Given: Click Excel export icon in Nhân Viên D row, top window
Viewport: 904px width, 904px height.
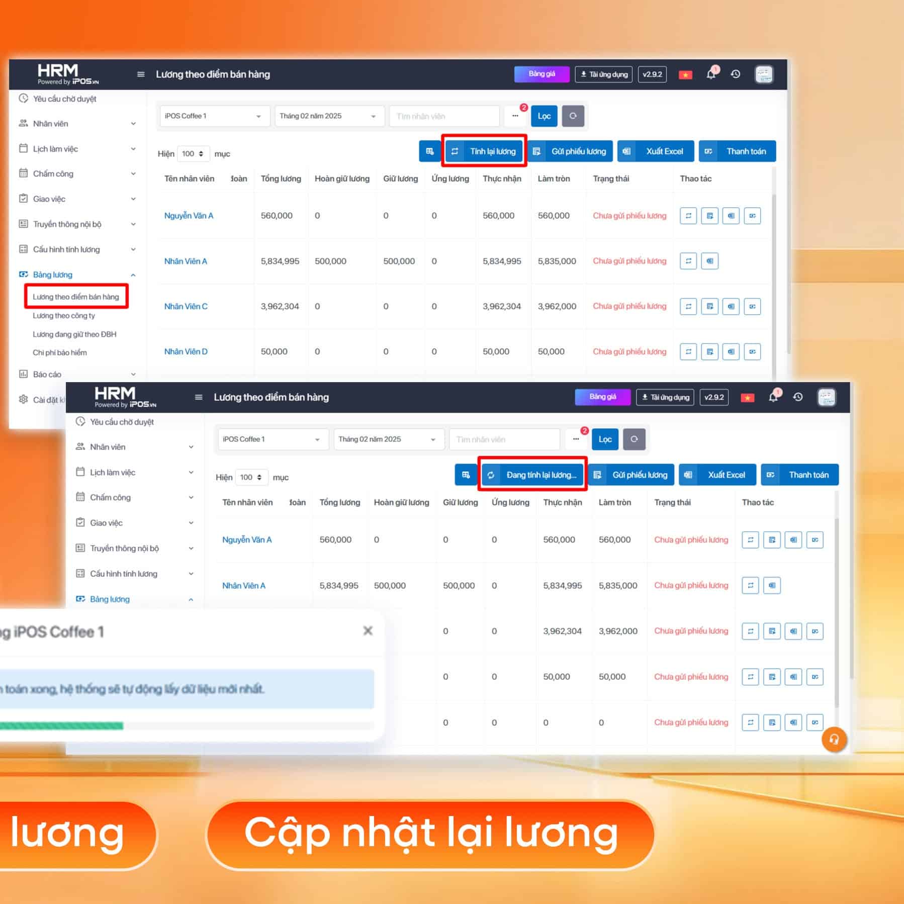Looking at the screenshot, I should (x=731, y=351).
